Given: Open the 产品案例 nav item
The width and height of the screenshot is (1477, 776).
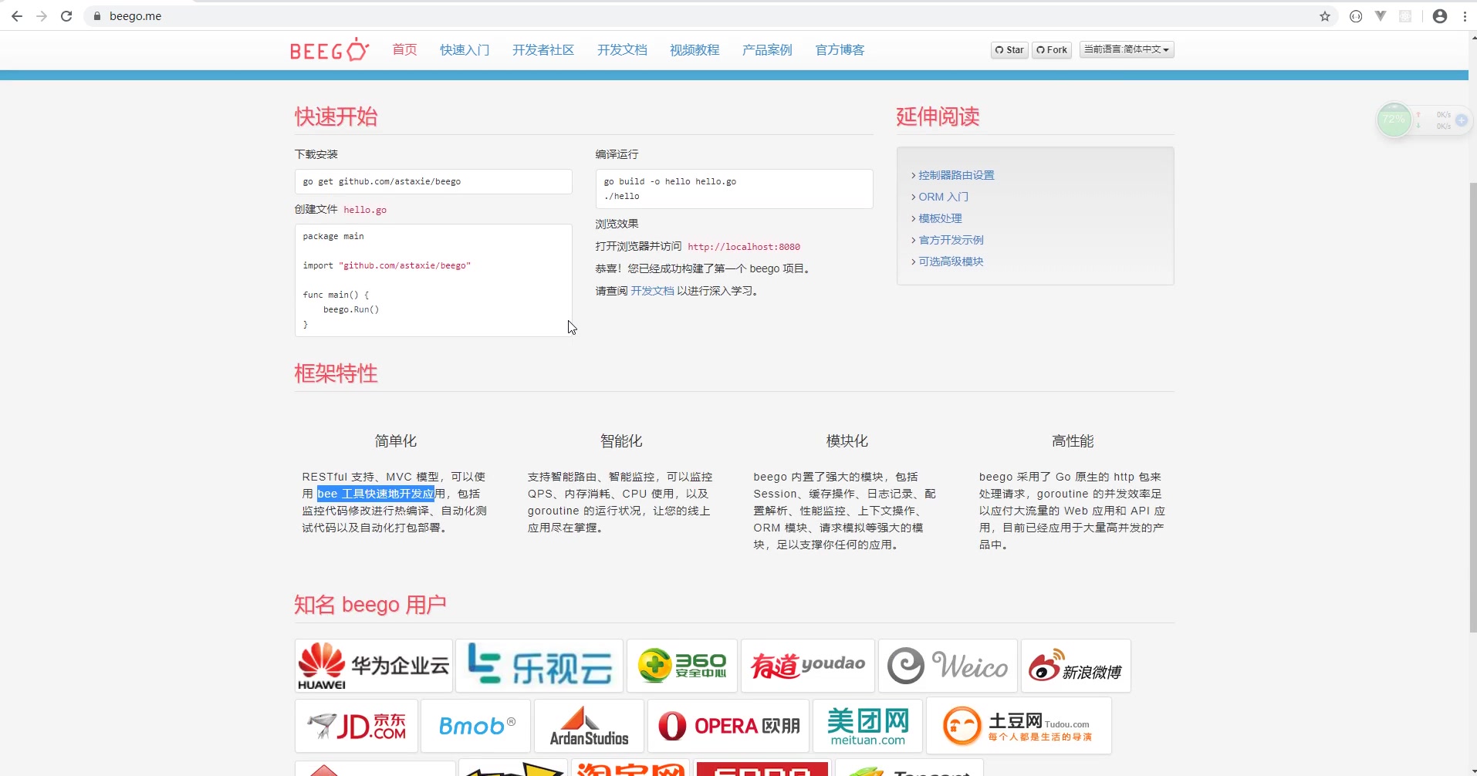Looking at the screenshot, I should pyautogui.click(x=767, y=50).
